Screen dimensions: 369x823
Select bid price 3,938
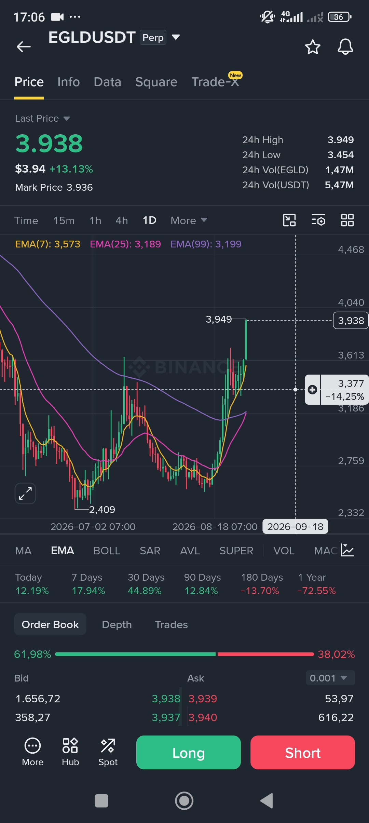[x=166, y=699]
